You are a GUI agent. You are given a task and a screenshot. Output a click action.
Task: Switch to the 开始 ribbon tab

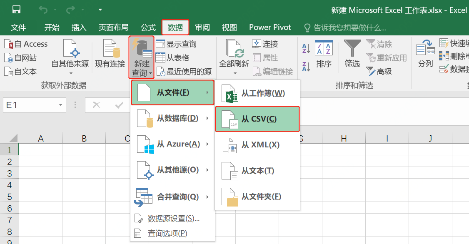coord(52,27)
